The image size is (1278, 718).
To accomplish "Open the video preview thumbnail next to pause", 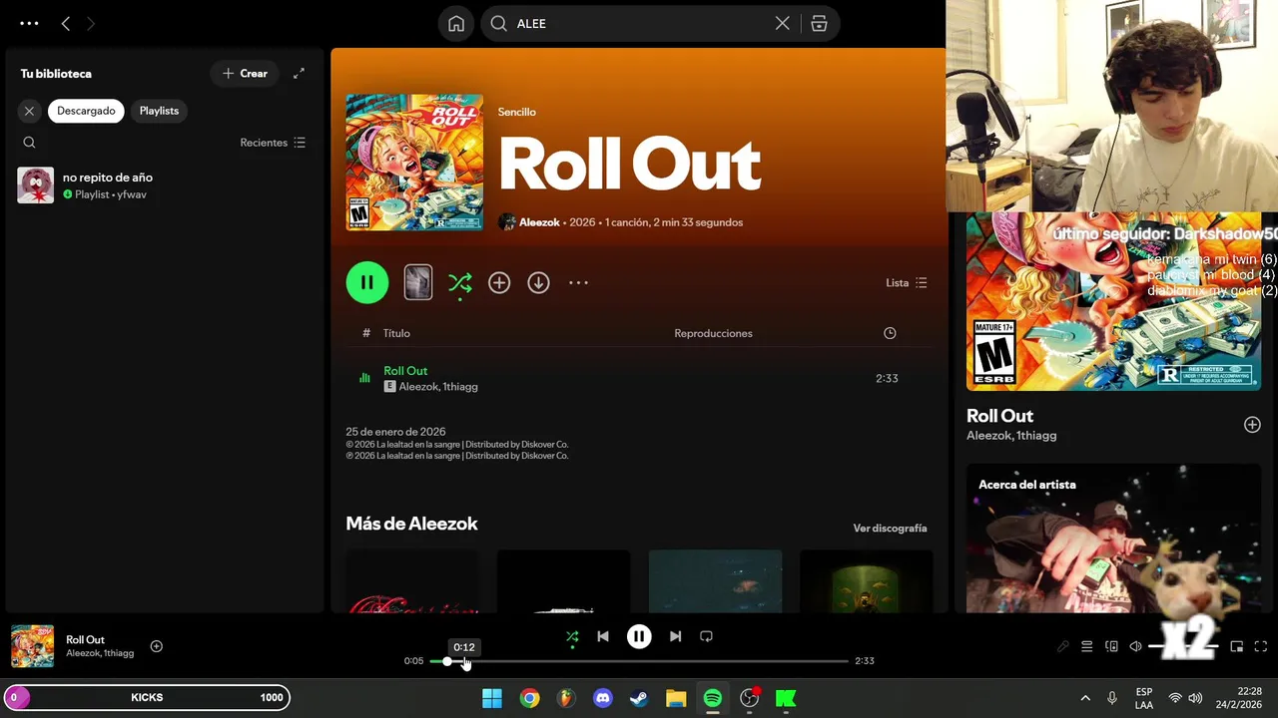I will coord(418,282).
